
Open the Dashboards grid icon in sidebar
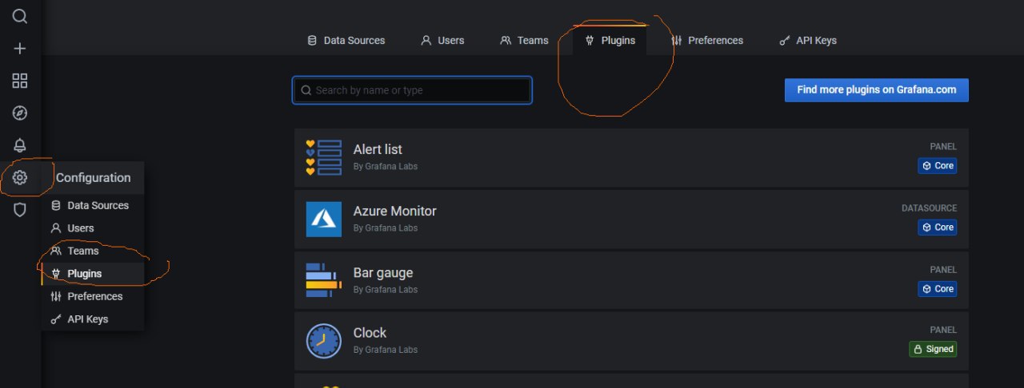[20, 81]
